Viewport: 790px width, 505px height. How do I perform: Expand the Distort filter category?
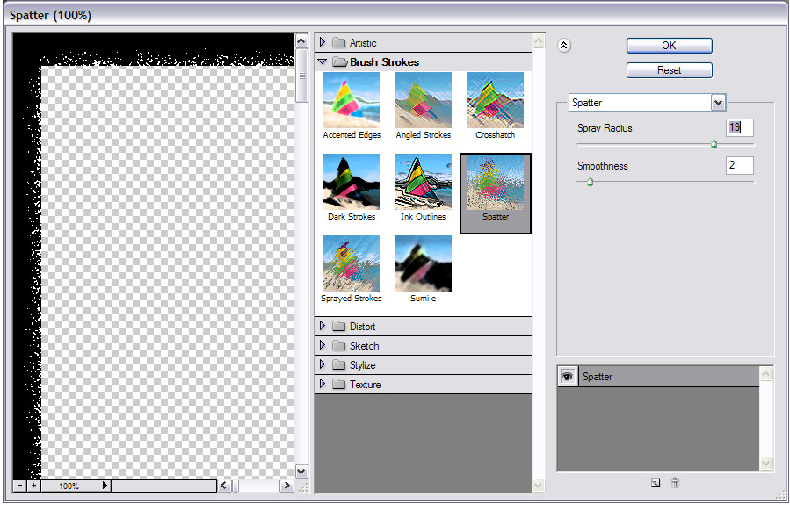pos(323,326)
